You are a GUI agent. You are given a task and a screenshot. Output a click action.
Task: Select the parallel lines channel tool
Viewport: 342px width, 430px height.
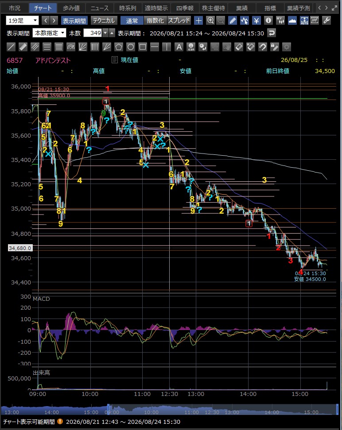(35, 47)
